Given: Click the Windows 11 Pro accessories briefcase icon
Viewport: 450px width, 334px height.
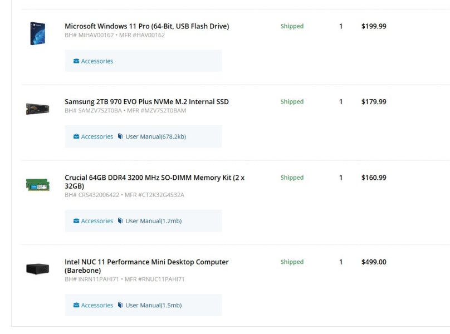Looking at the screenshot, I should tap(76, 61).
